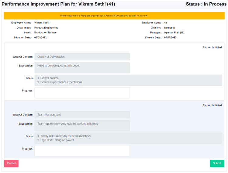Select the employee name value 'Vikram Sethi'

42,23
